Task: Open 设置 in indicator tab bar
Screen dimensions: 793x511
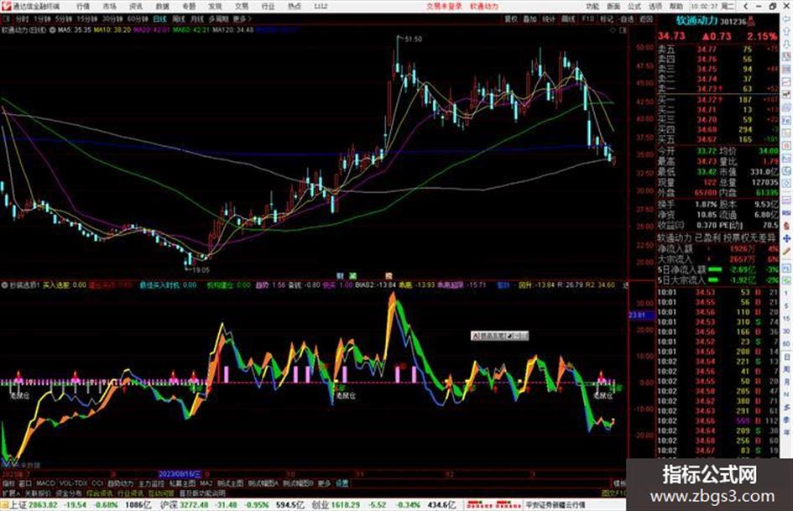Action: (x=342, y=483)
